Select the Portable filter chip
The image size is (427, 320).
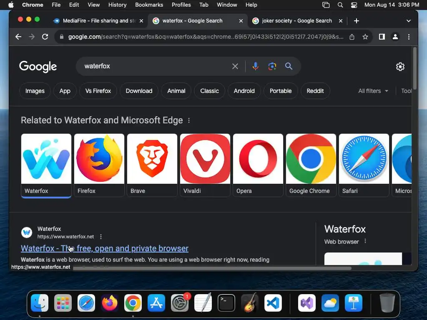click(x=281, y=91)
